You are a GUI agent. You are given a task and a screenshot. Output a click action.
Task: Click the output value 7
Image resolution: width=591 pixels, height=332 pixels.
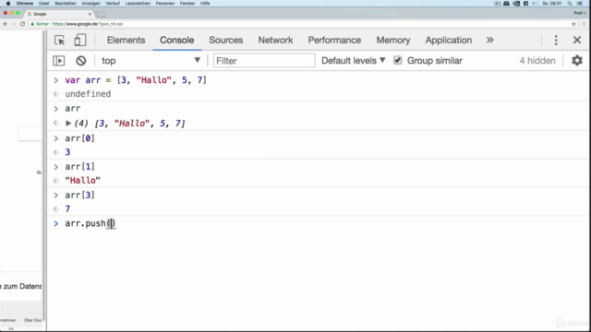pos(67,209)
